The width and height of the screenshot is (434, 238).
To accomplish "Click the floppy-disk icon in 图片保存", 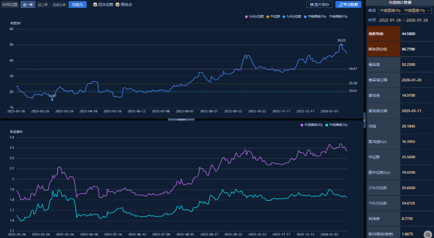I will pos(312,5).
